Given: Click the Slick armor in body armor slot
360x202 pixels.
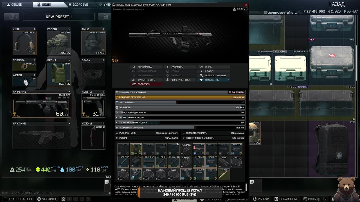Looking at the screenshot, I should [x=58, y=74].
